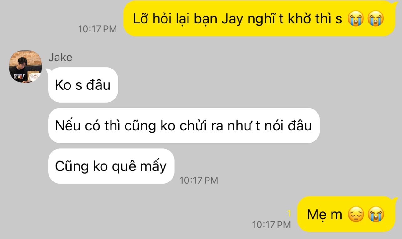Select the first crying emoji in top message

click(355, 19)
